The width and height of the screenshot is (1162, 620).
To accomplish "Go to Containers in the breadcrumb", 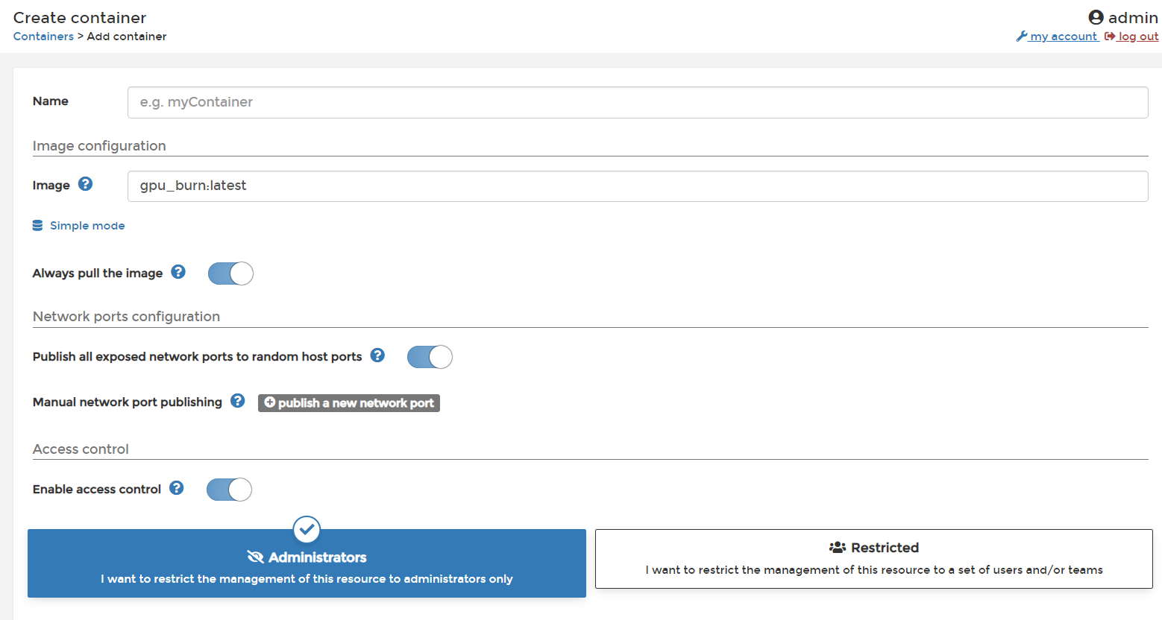I will (x=43, y=37).
